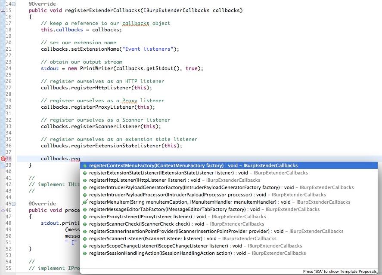Click the method icon beside registerContextMenuFactory

point(85,165)
